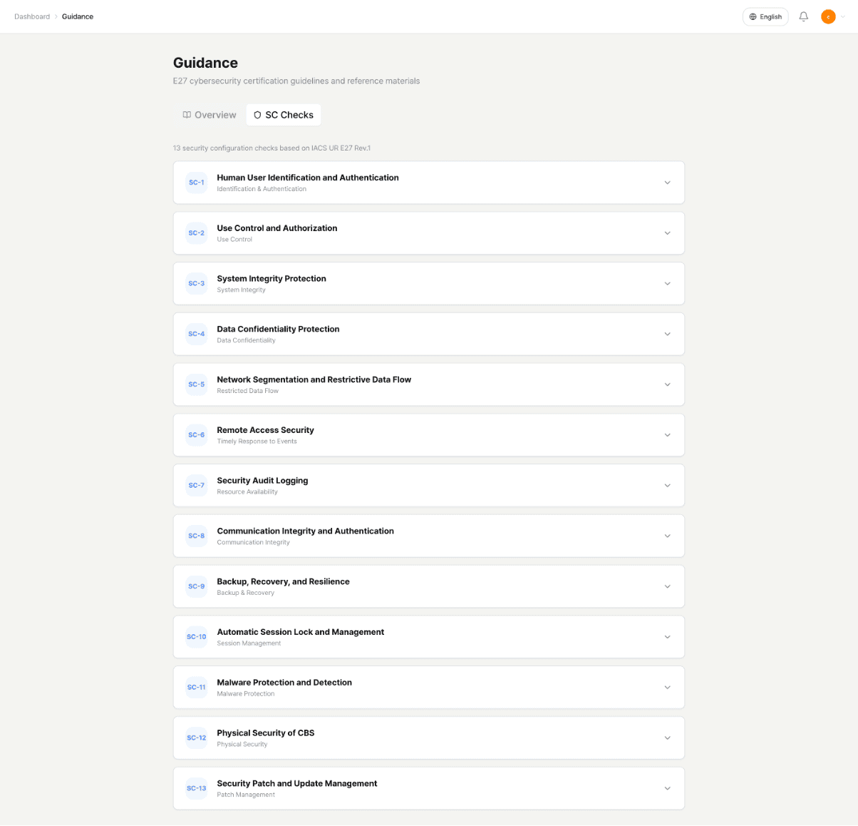Viewport: 858px width, 826px height.
Task: Click the Guidance breadcrumb item
Action: pos(78,16)
